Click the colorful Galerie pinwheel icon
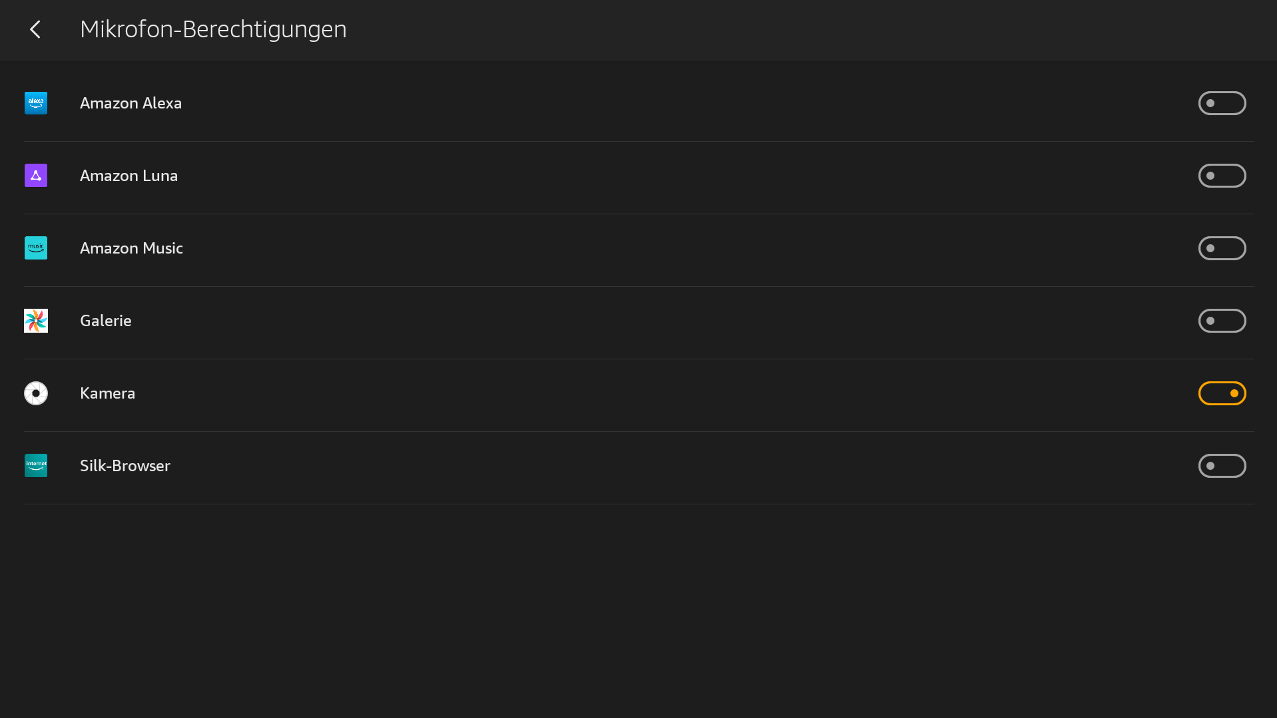Screen dimensions: 1277x718 pos(36,321)
